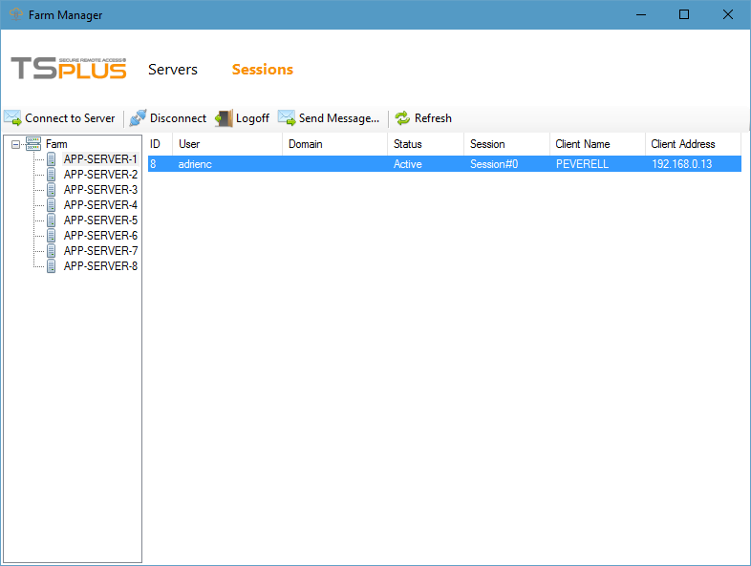The height and width of the screenshot is (566, 751).
Task: Click the APP-SERVER-1 server icon
Action: 52,158
